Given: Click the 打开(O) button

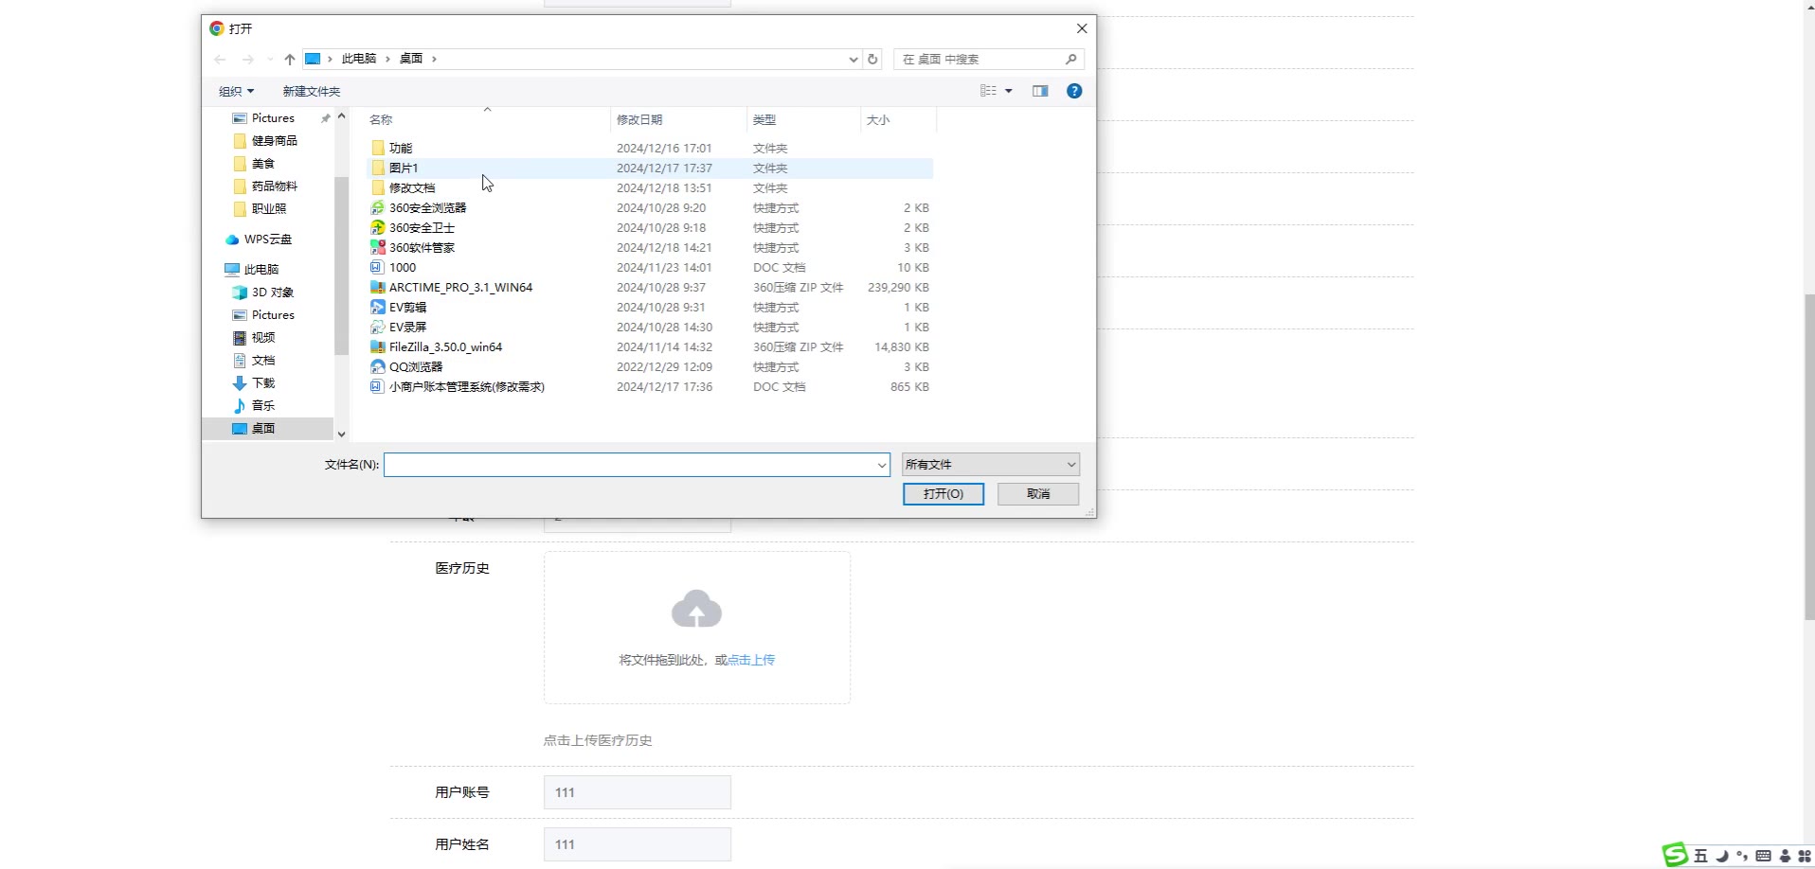Looking at the screenshot, I should 943,494.
